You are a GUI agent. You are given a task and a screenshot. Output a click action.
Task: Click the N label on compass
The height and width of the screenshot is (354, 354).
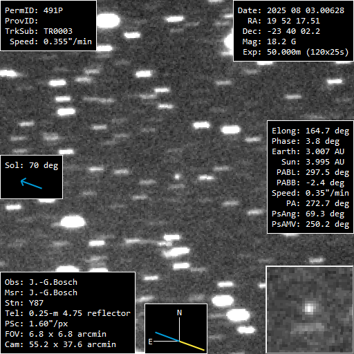click(179, 313)
